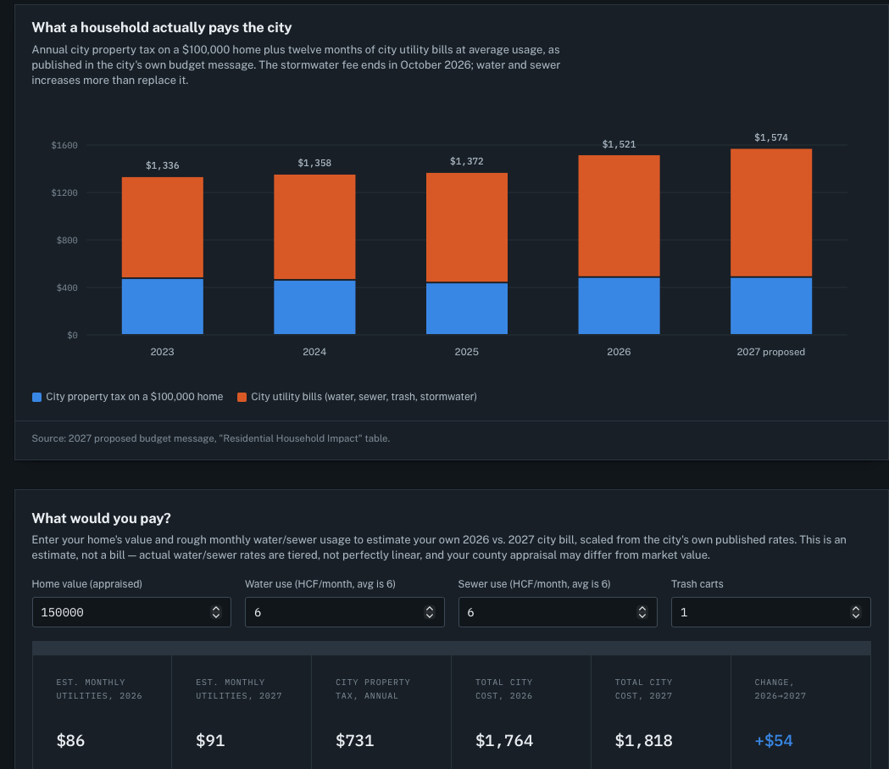
Task: Click the $731 city property tax value
Action: [355, 741]
